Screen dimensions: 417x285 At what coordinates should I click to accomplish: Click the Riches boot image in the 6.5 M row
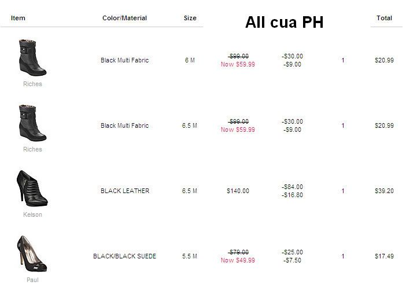32,123
